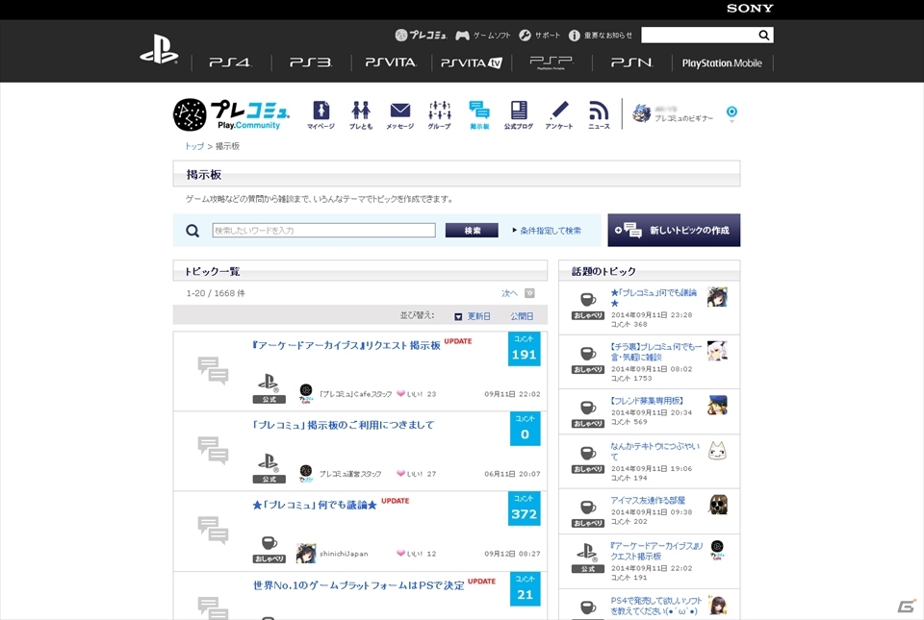Open sidebar topic PS4で発売して欲しいソフト
924x620 pixels.
pyautogui.click(x=655, y=606)
